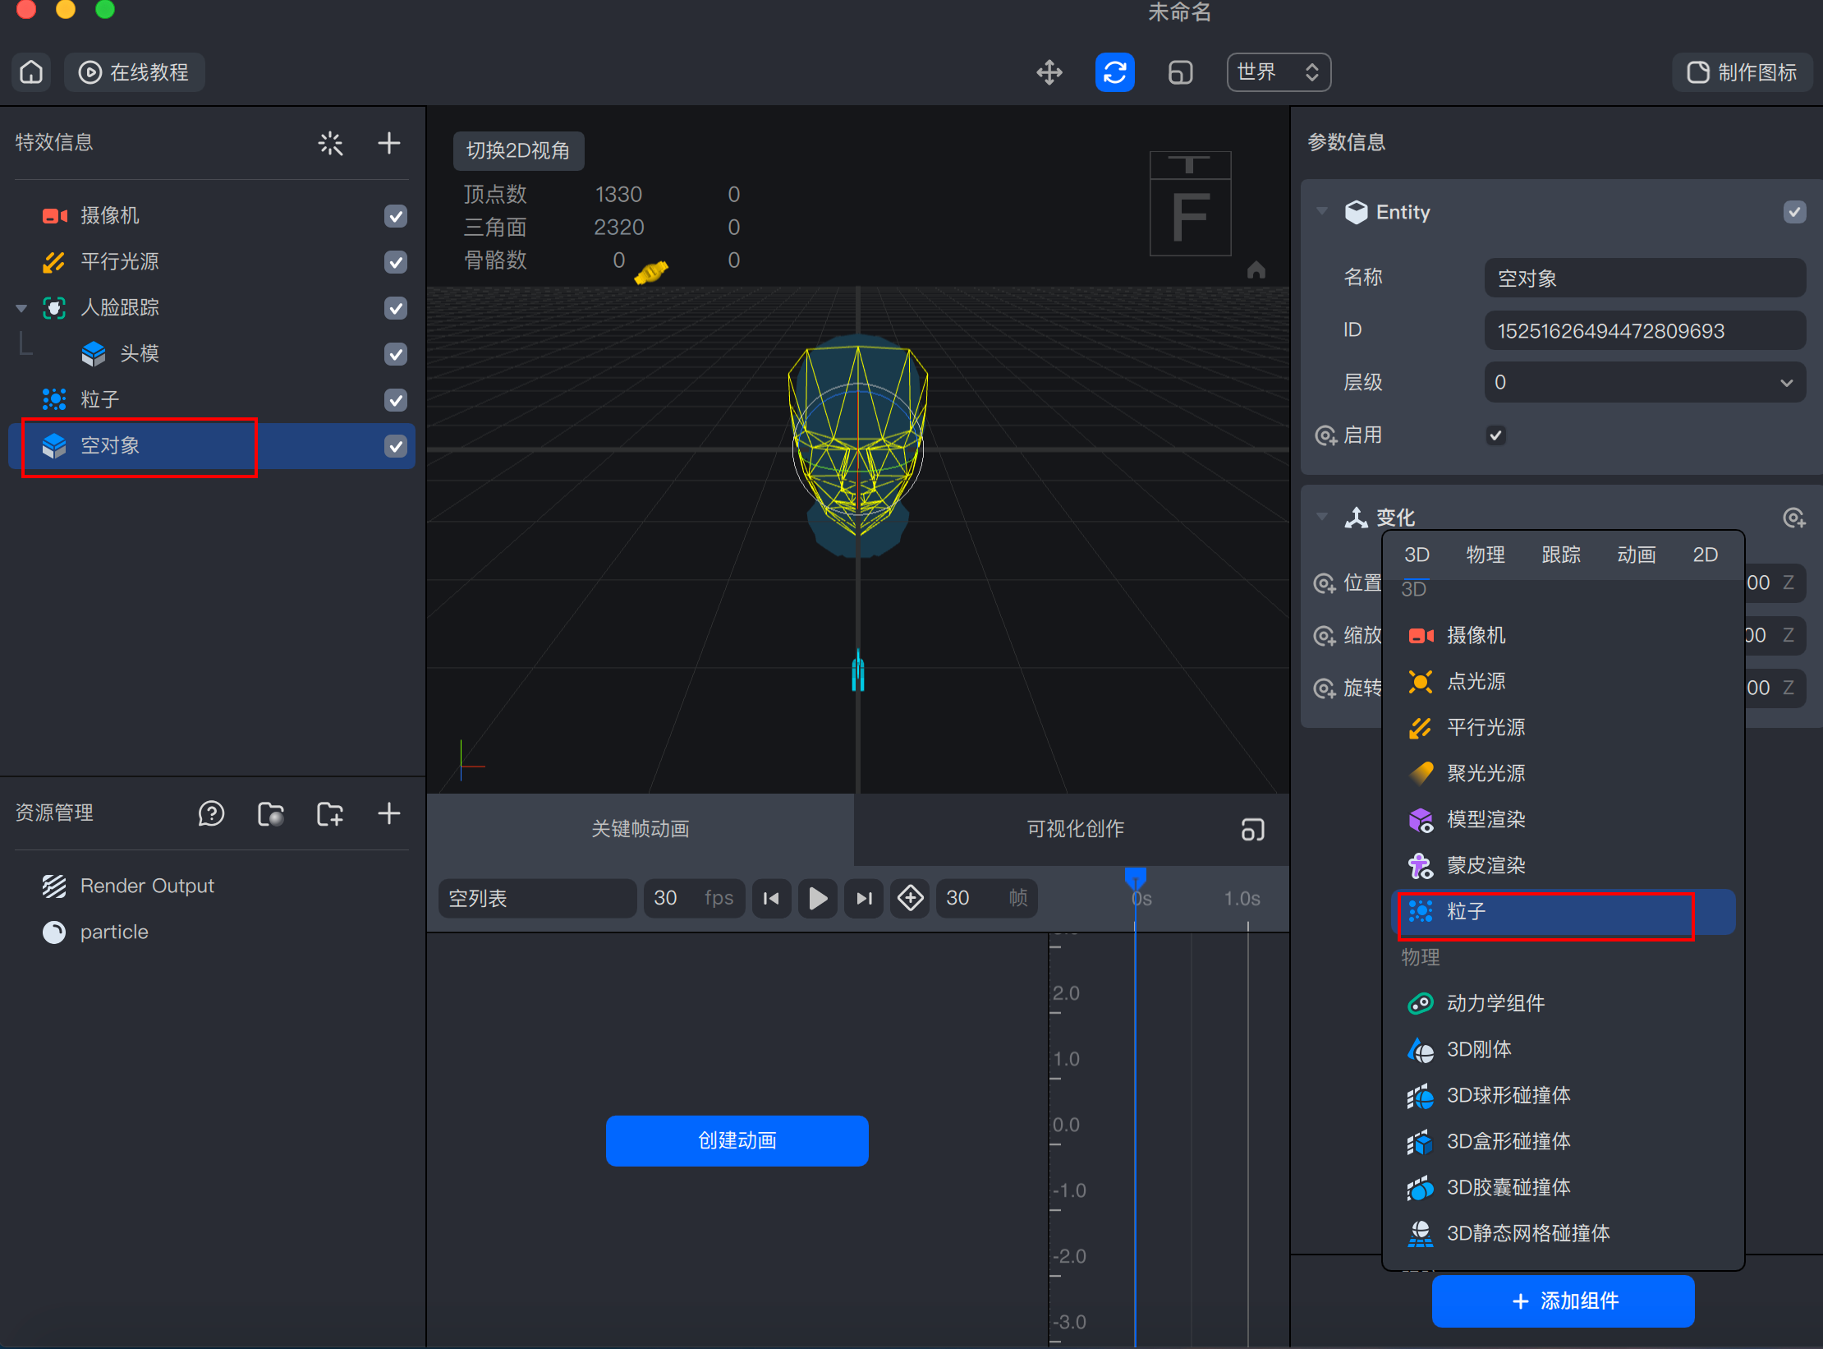
Task: Open the world coordinate dropdown
Action: (x=1278, y=72)
